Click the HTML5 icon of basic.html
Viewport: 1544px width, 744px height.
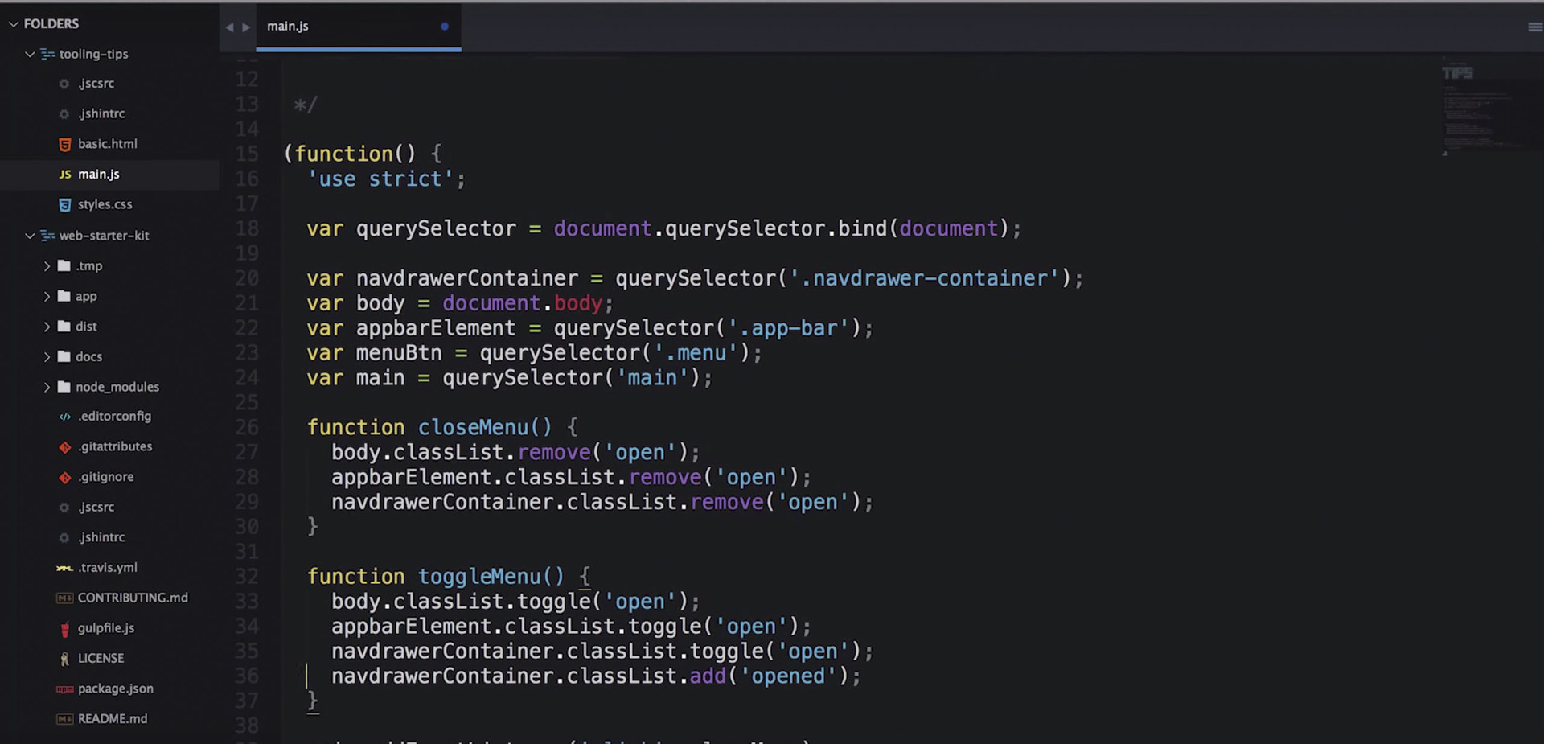click(x=65, y=145)
